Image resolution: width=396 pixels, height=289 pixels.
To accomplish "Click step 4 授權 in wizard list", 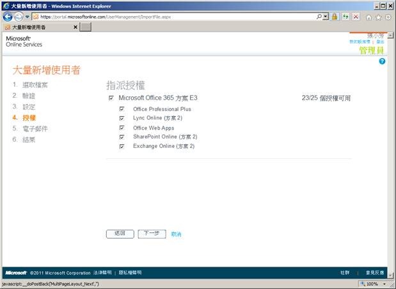I will pyautogui.click(x=29, y=117).
